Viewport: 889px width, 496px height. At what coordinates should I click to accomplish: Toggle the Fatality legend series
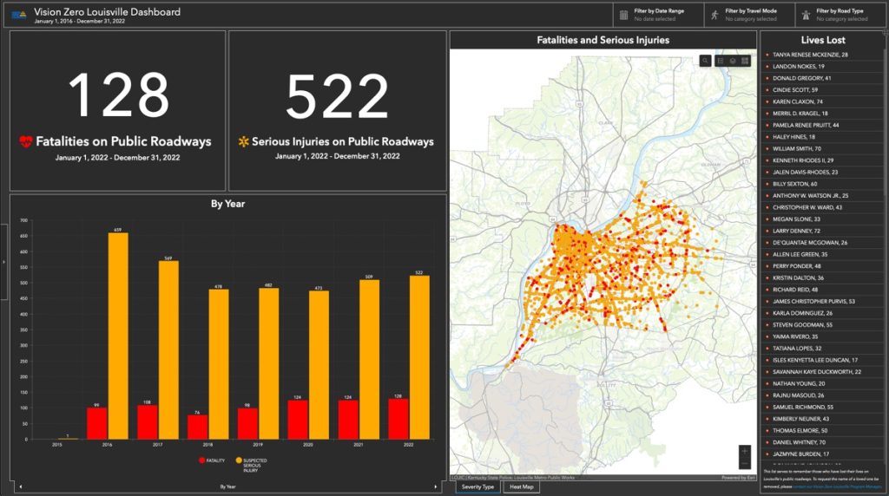click(x=214, y=460)
